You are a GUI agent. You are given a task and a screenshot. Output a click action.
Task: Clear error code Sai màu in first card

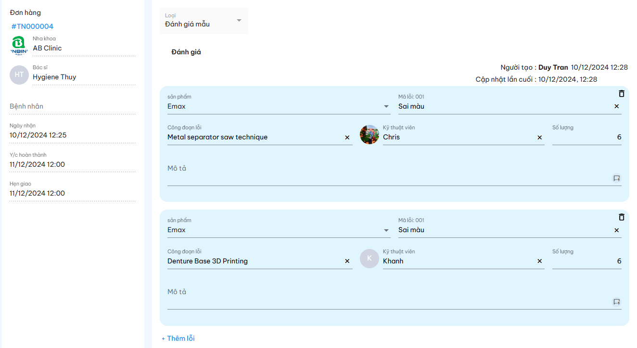pos(617,106)
